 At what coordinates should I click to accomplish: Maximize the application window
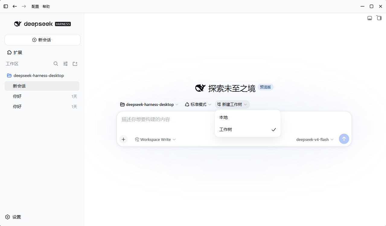click(372, 6)
